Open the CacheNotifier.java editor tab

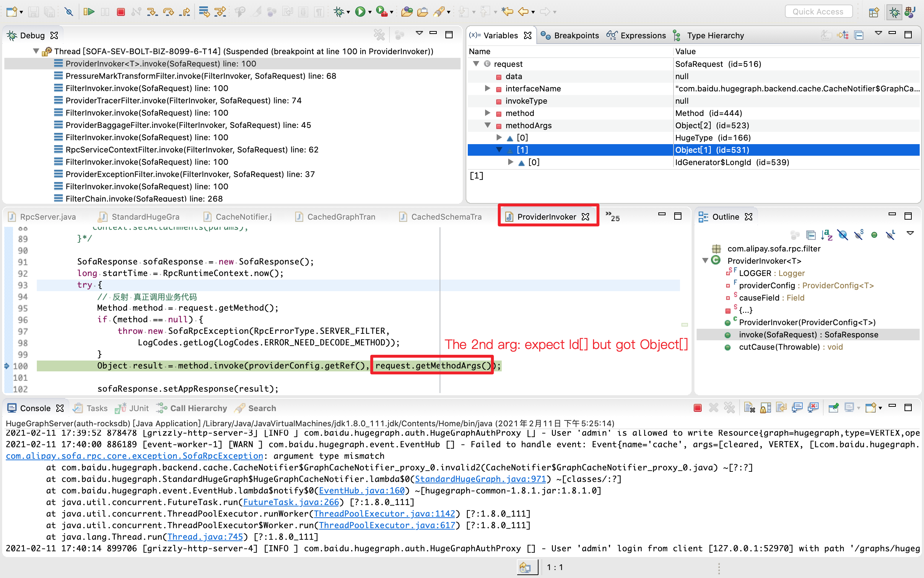(243, 217)
